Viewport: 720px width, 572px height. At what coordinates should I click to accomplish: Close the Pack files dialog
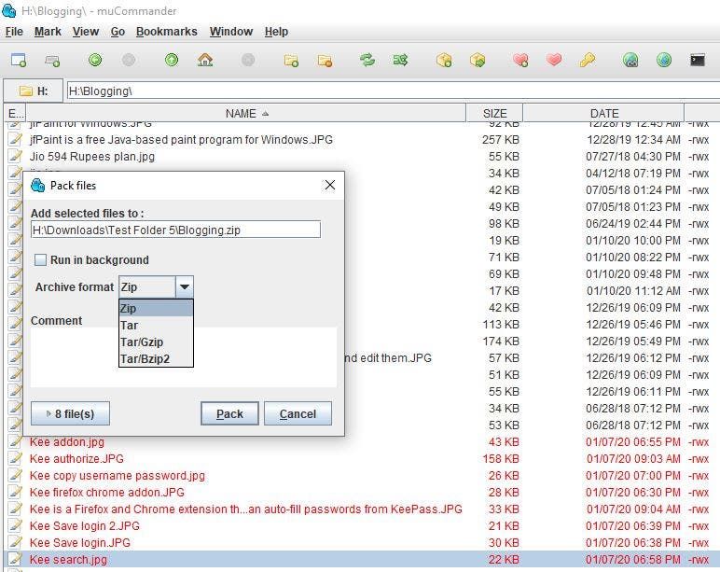(x=330, y=185)
